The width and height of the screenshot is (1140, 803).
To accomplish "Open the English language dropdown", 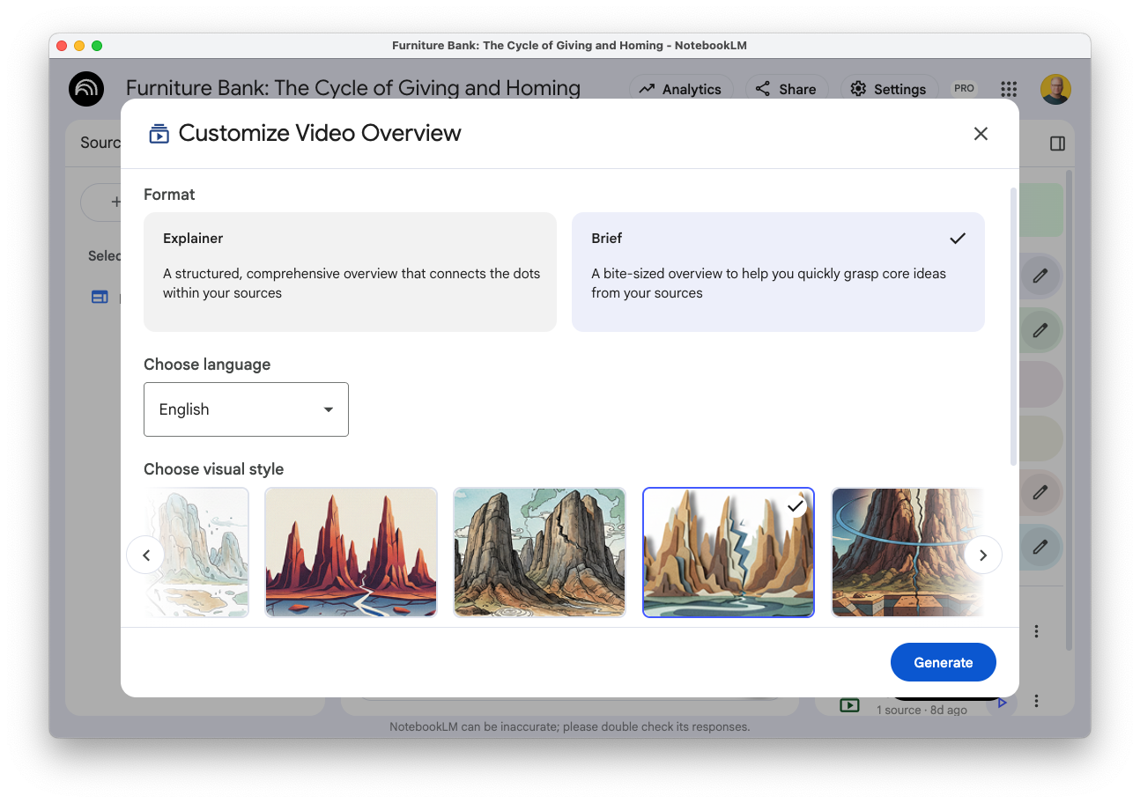I will click(x=246, y=409).
